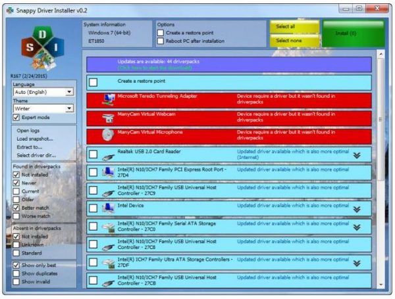395x299 pixels.
Task: Click the Realtek USB 2.0 Card Reader icon
Action: click(x=109, y=157)
